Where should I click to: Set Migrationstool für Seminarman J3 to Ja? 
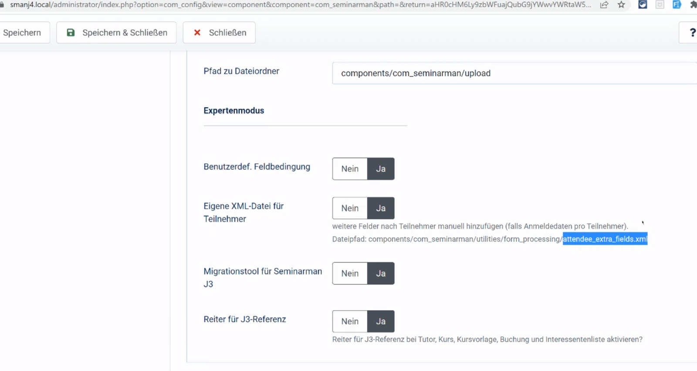click(381, 273)
